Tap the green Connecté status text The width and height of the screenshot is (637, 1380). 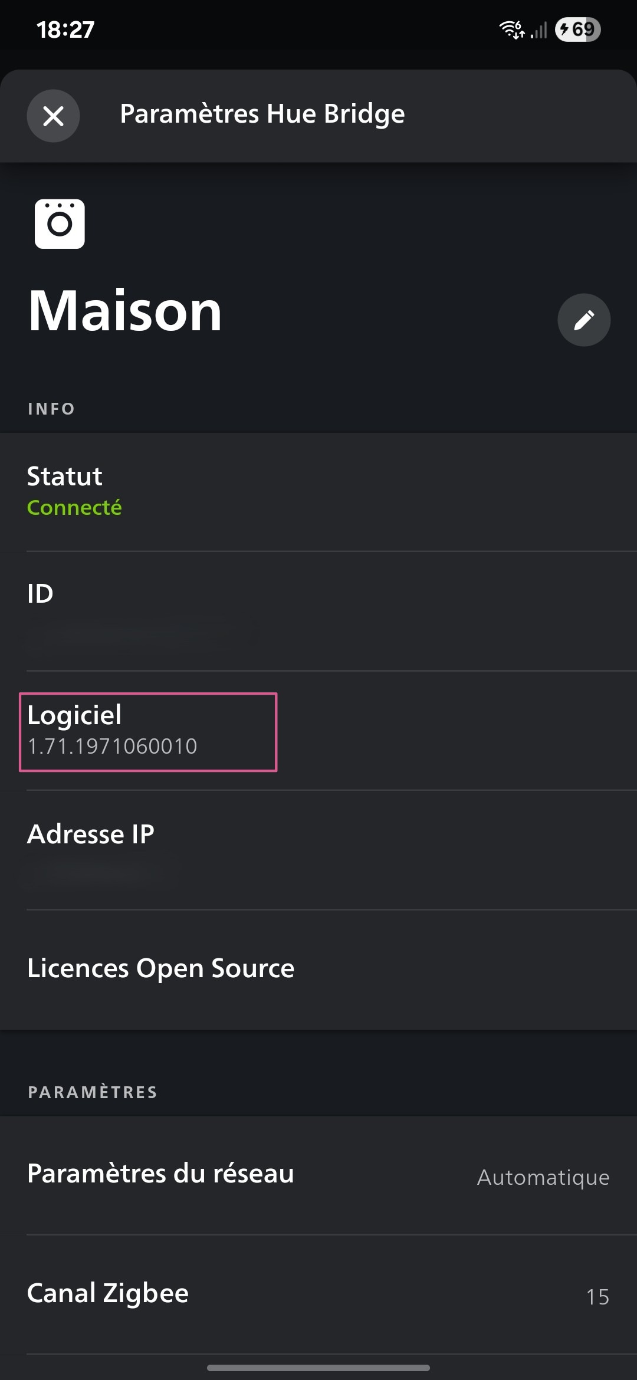(74, 507)
